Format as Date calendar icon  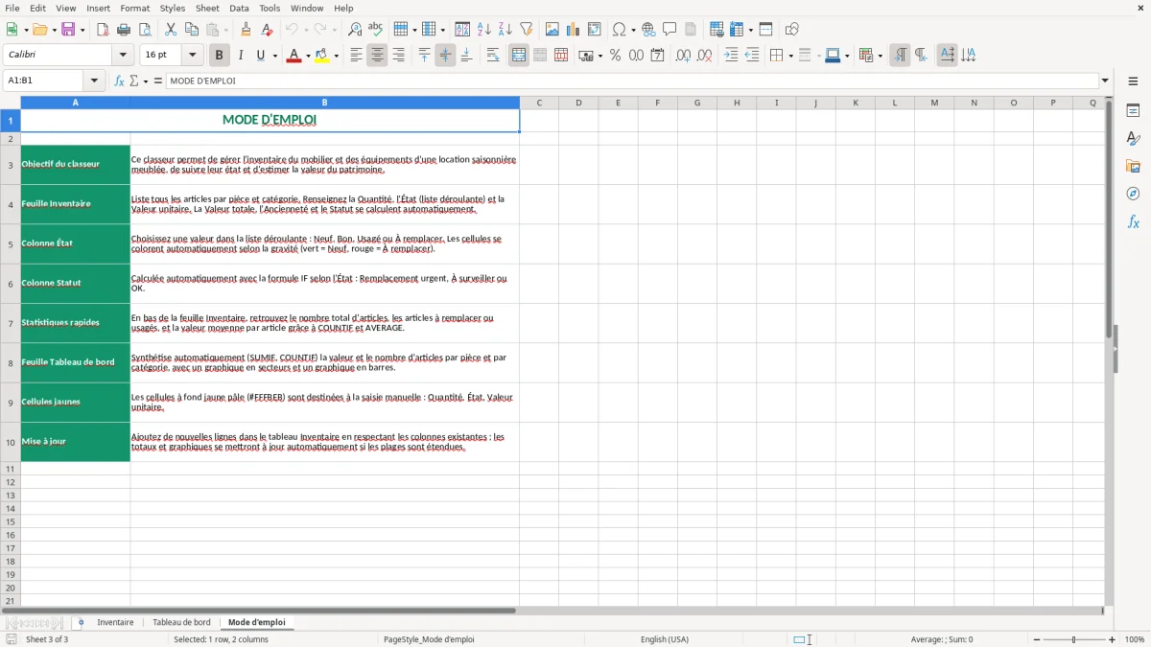point(658,56)
